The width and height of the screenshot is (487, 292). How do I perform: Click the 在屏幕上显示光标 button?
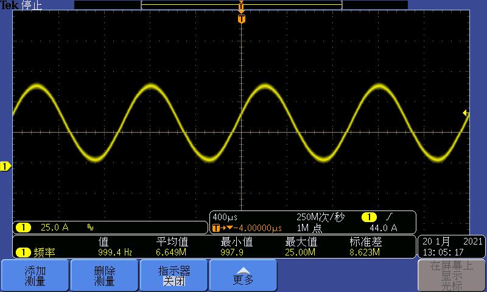click(451, 275)
